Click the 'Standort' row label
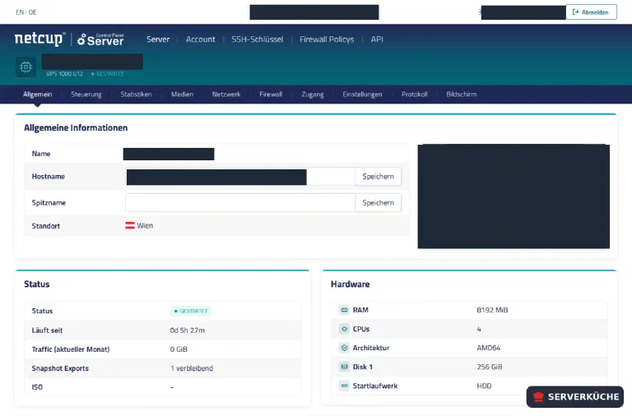This screenshot has height=416, width=632. 46,226
